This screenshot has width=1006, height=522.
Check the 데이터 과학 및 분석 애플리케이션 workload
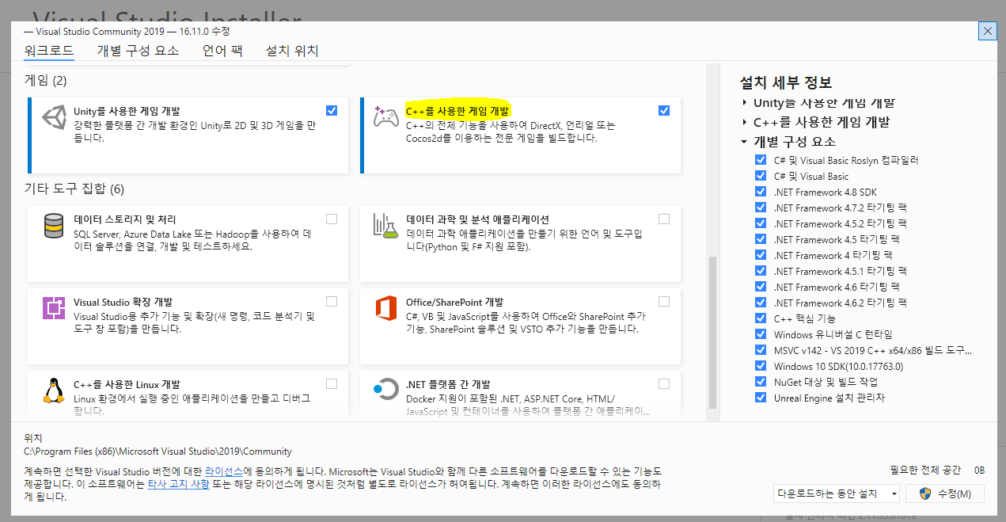click(x=664, y=219)
